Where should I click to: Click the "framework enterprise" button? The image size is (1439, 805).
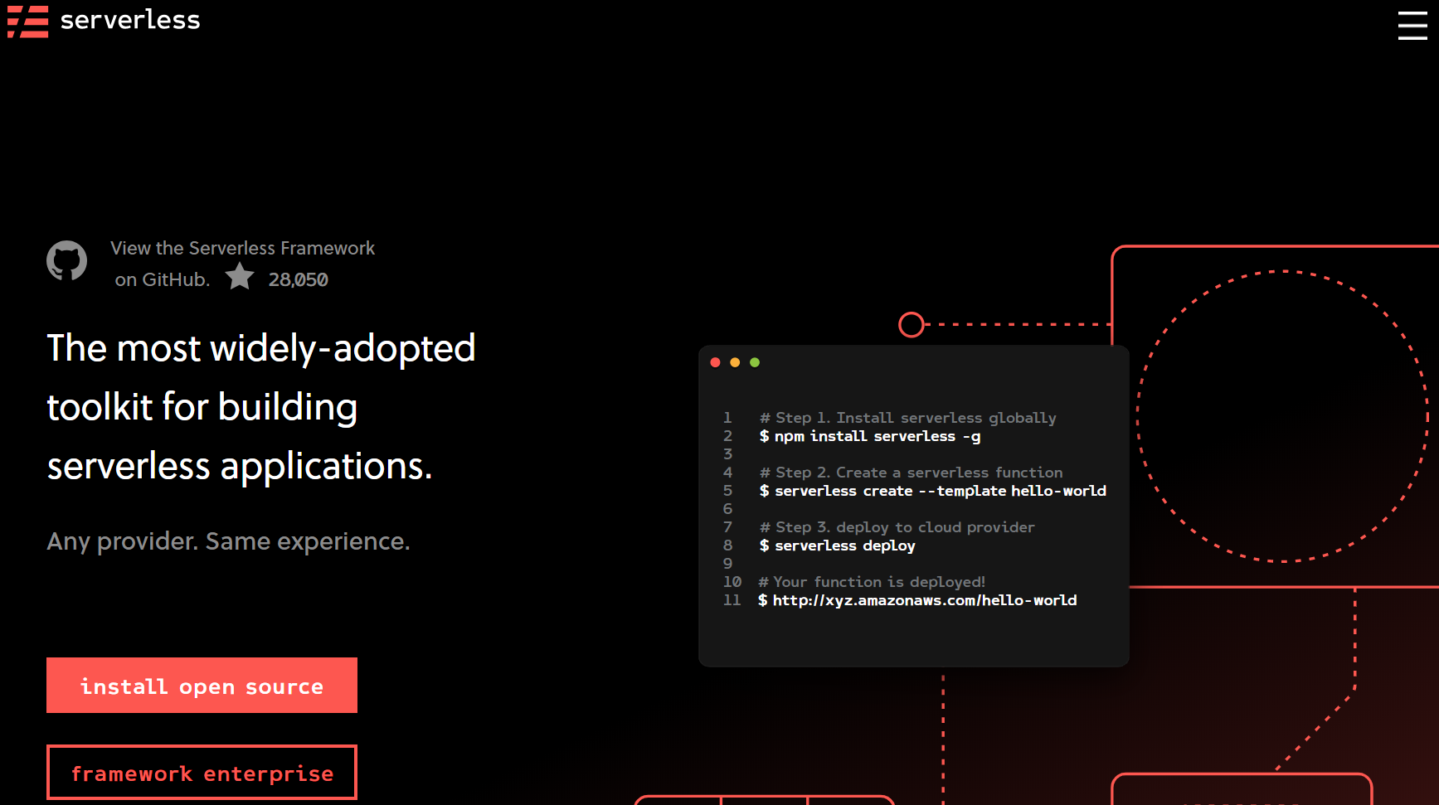click(x=202, y=773)
